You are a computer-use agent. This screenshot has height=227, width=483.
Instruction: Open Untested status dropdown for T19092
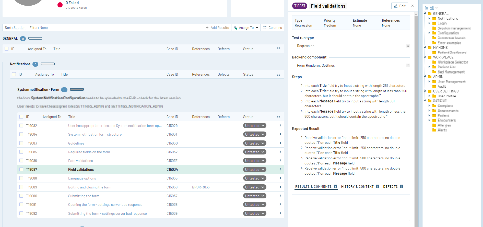pos(255,213)
